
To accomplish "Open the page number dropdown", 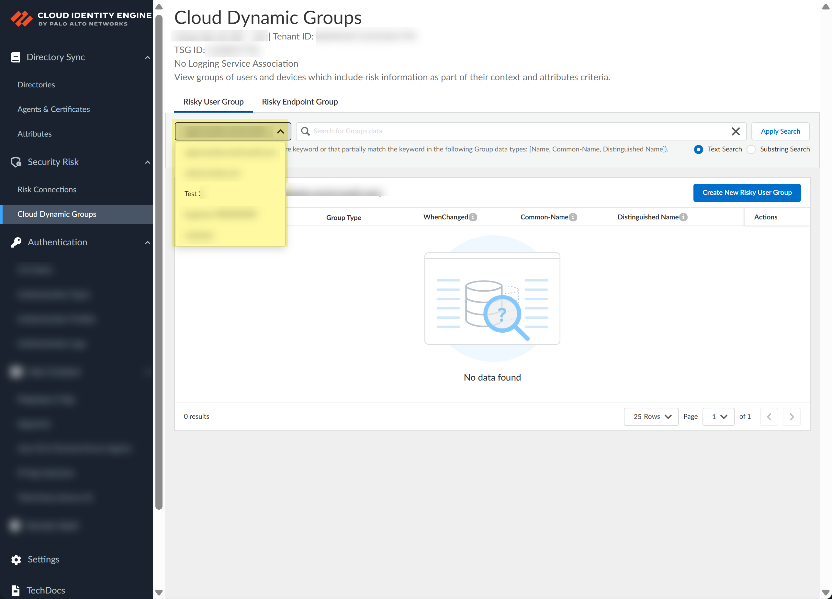I will (718, 417).
